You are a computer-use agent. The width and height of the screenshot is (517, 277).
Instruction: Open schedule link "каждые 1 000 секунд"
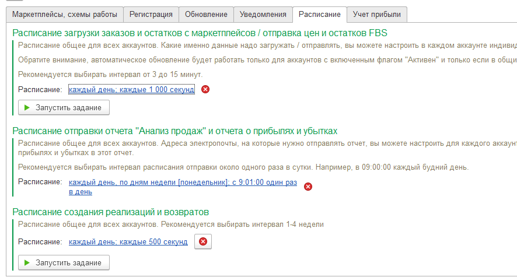pos(131,90)
